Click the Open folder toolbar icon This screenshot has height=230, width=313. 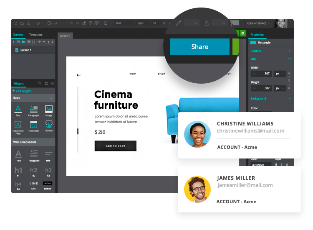coord(22,23)
